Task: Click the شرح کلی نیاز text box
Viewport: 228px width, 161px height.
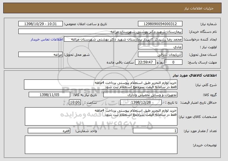Action: pyautogui.click(x=101, y=84)
